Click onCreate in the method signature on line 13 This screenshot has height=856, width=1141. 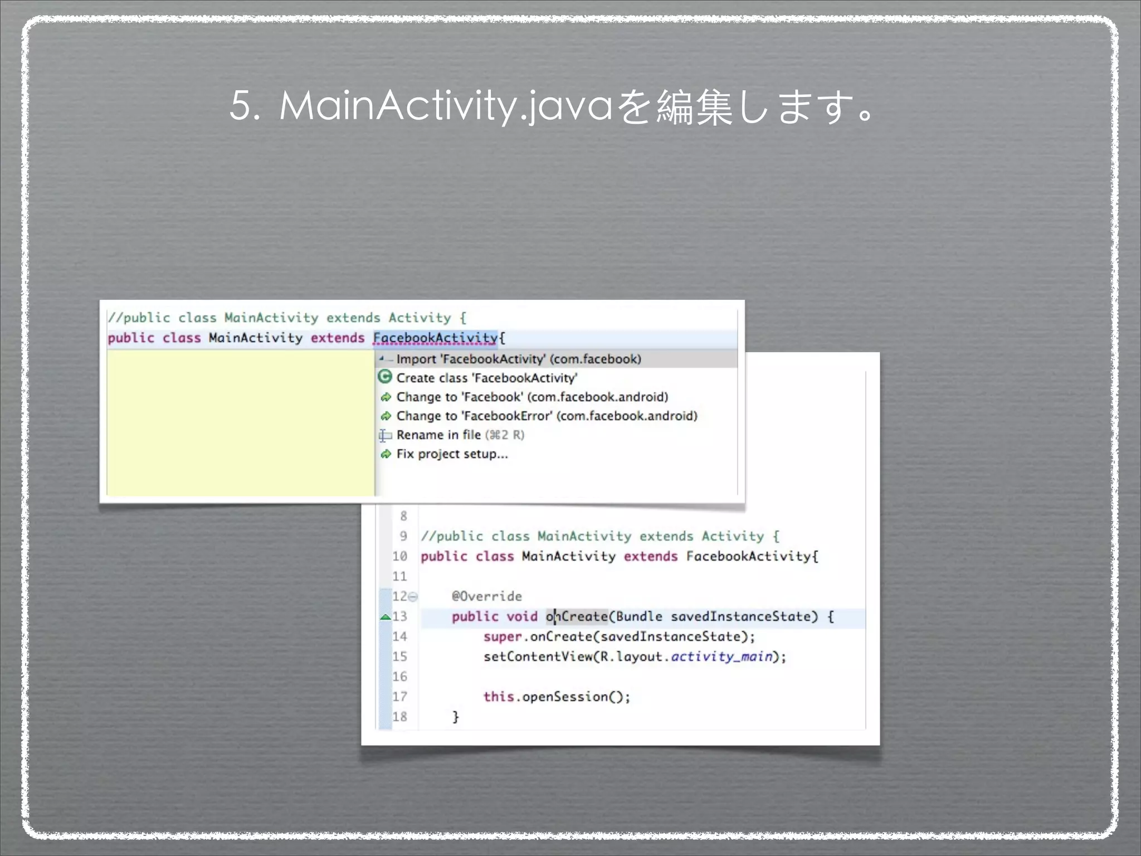(577, 616)
